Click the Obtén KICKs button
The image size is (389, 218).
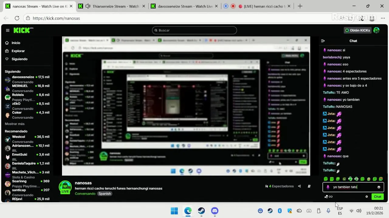coord(358,30)
